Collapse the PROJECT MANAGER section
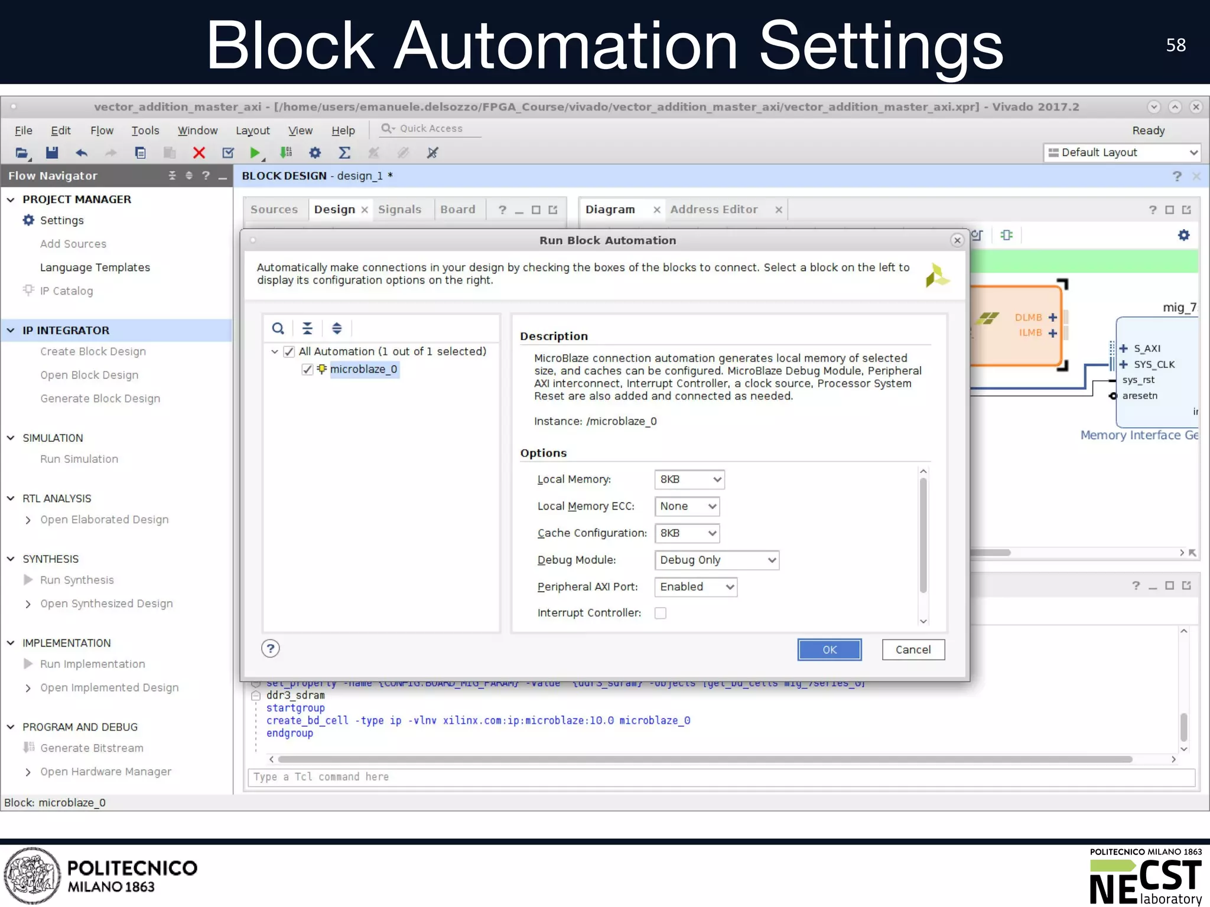Image resolution: width=1210 pixels, height=907 pixels. pyautogui.click(x=11, y=200)
